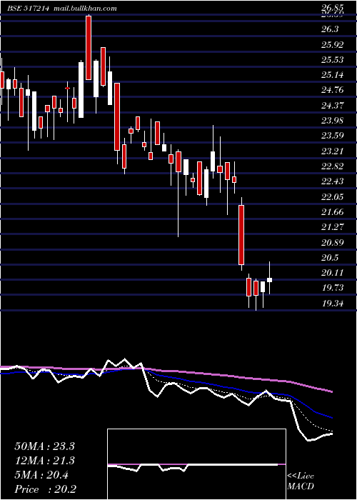Click the 12MA : 21.3 readout
The height and width of the screenshot is (500, 357).
[x=44, y=461]
